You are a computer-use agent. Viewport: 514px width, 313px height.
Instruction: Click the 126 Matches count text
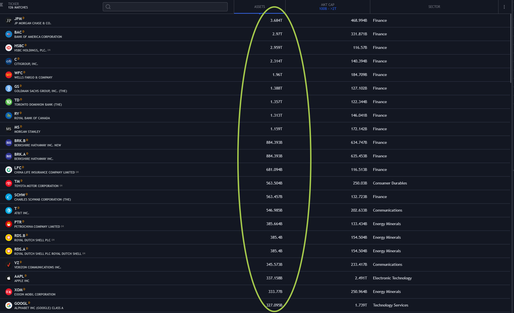(x=18, y=8)
